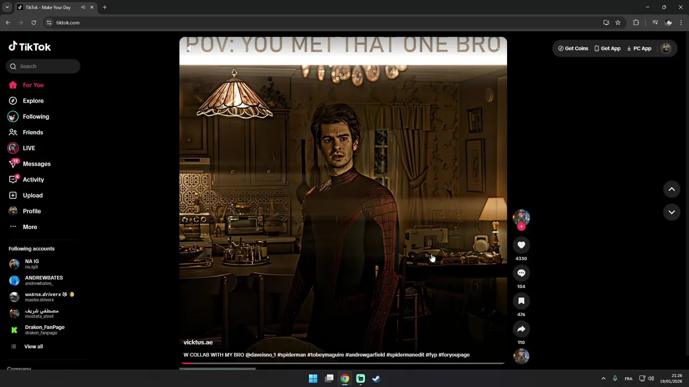Like the video with heart icon

coord(521,245)
